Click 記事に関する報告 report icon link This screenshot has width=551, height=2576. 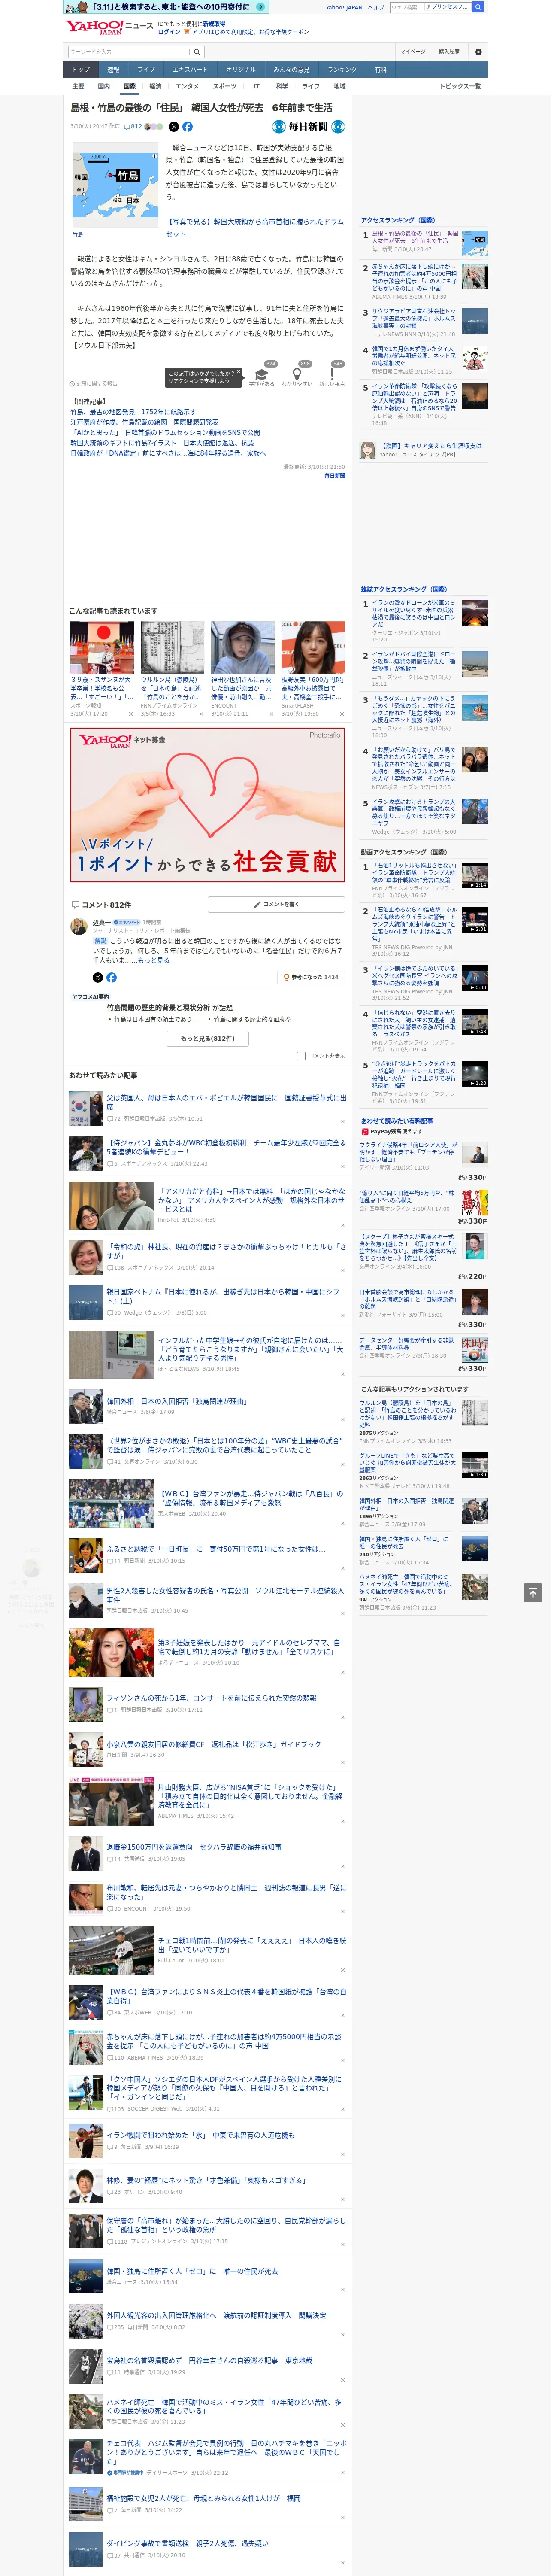(94, 383)
